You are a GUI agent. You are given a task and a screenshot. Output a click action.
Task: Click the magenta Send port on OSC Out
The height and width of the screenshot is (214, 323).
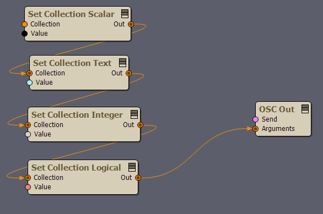(x=255, y=119)
